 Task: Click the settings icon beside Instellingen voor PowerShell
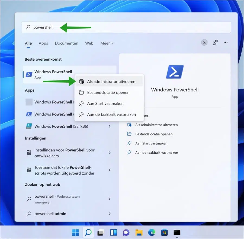[x=29, y=153]
